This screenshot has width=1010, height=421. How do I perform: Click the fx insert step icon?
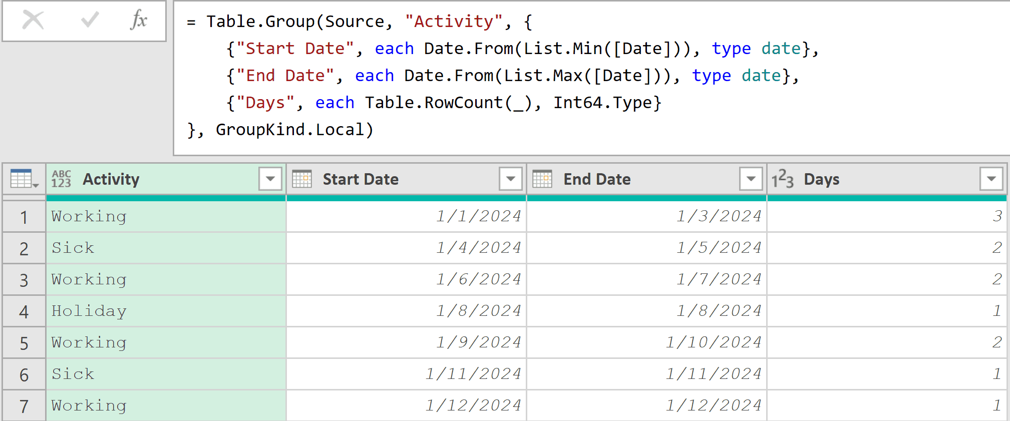click(139, 21)
